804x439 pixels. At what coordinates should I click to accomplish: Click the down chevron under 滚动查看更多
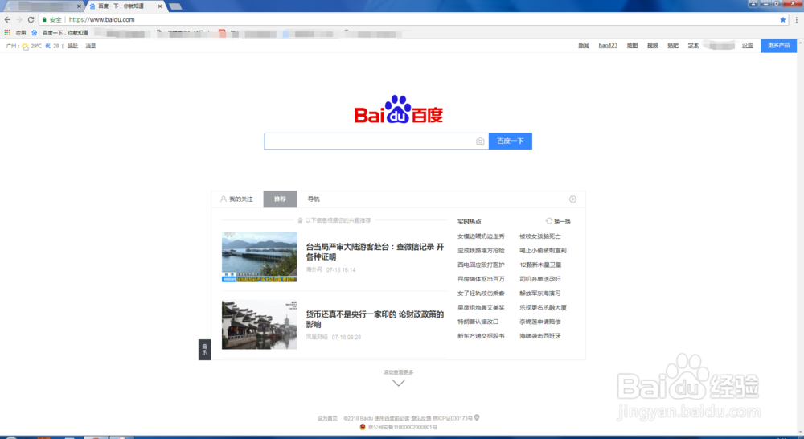[399, 383]
